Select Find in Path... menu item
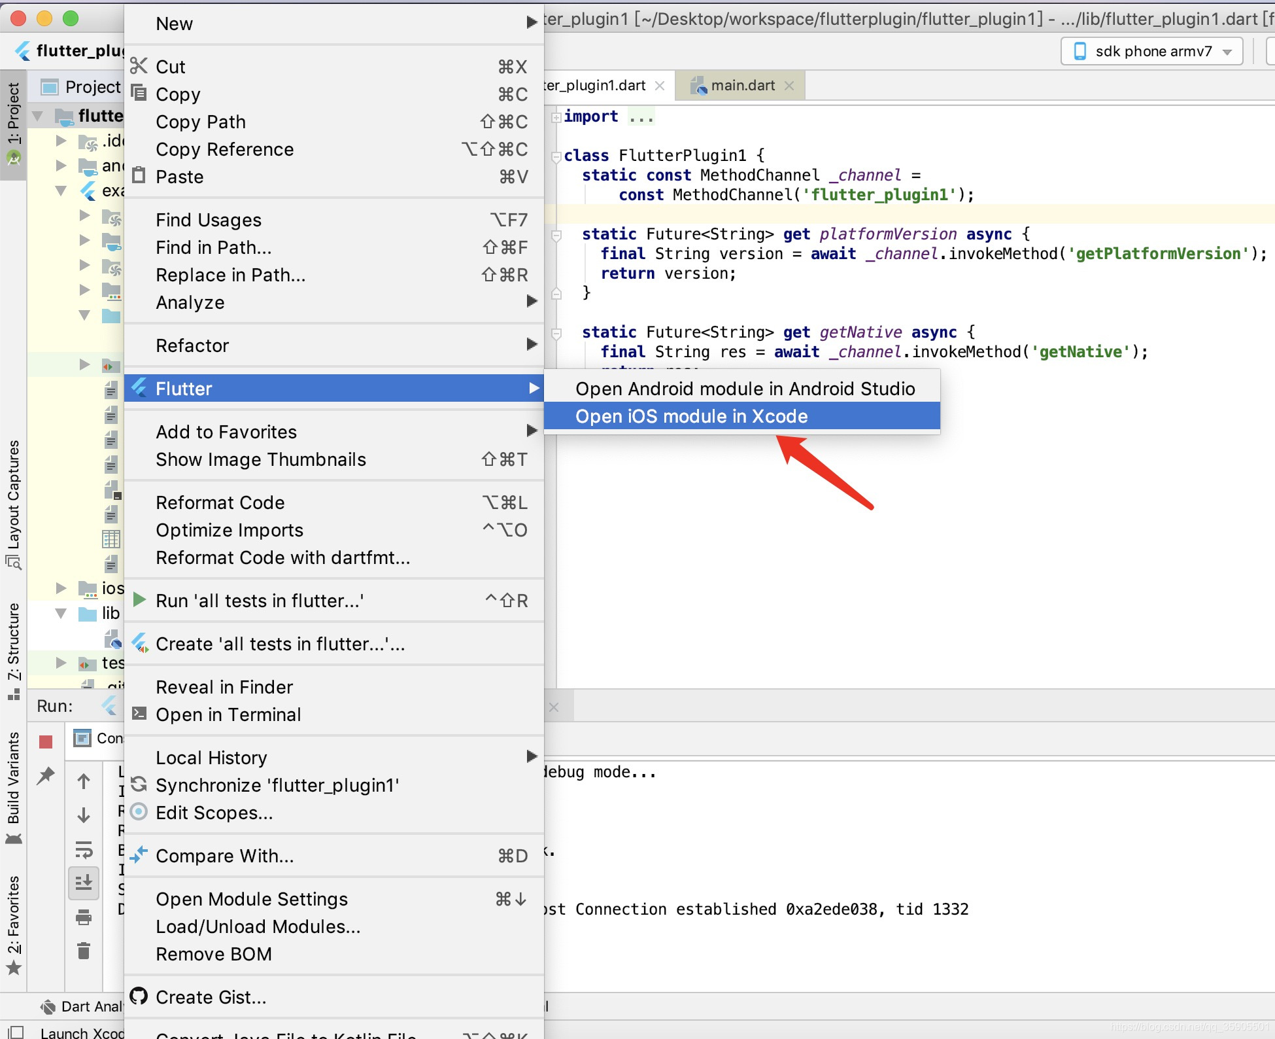This screenshot has height=1039, width=1275. [x=334, y=247]
